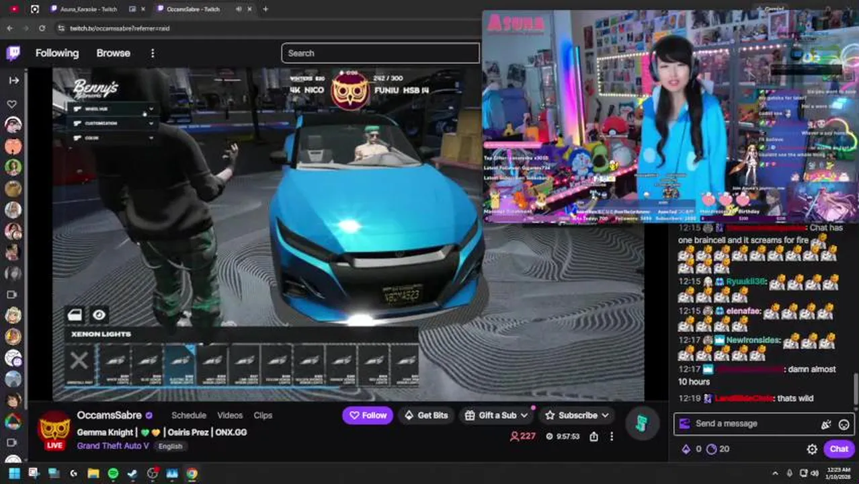Mute the OccamsSabre tab speaker icon
Image resolution: width=859 pixels, height=484 pixels.
(239, 9)
